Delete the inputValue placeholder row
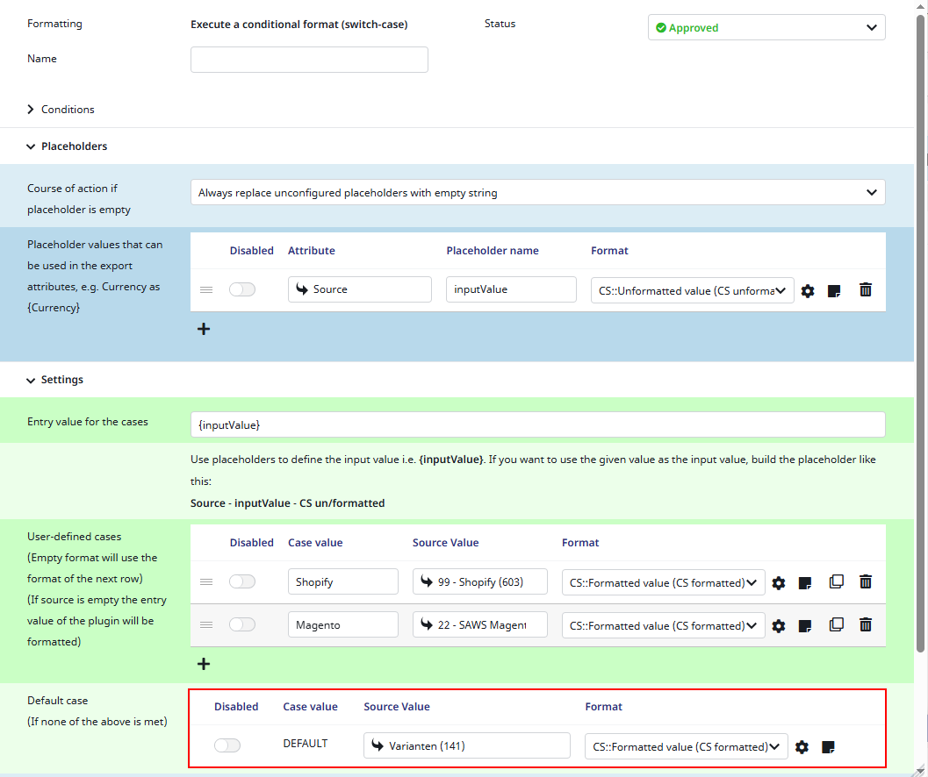Viewport: 928px width, 777px height. [866, 289]
